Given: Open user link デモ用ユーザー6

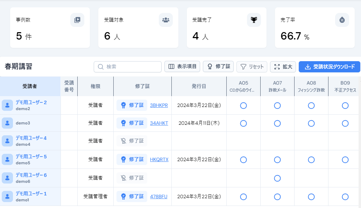Looking at the screenshot, I should point(31,175).
